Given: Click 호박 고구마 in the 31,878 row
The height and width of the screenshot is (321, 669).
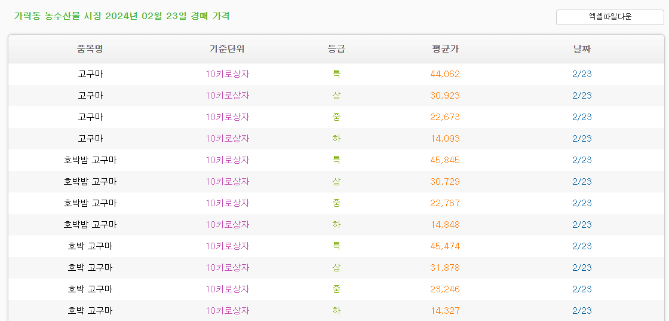Looking at the screenshot, I should click(90, 268).
